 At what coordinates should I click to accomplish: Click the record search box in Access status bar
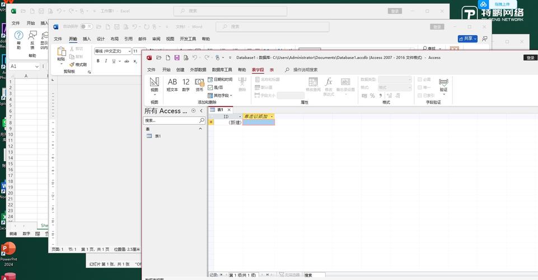pos(314,275)
